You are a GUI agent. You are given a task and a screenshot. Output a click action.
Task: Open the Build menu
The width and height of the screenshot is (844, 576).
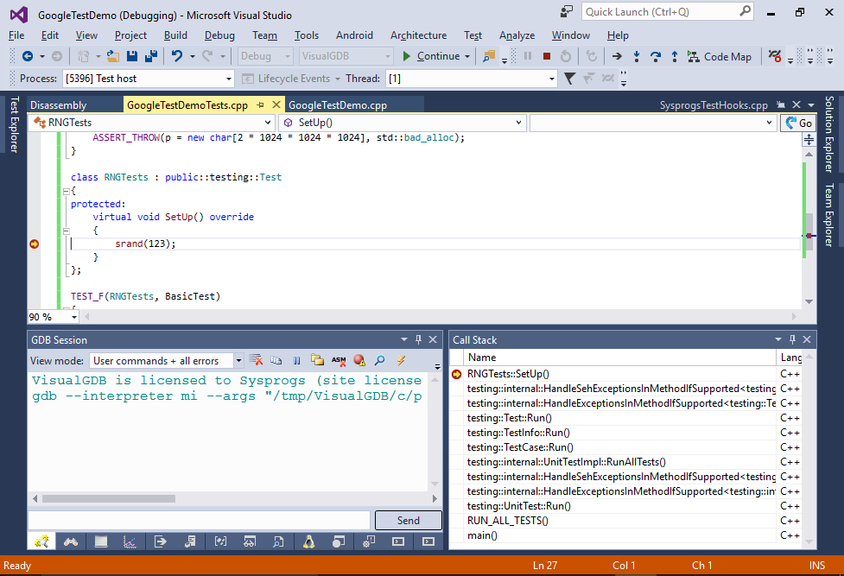(176, 35)
